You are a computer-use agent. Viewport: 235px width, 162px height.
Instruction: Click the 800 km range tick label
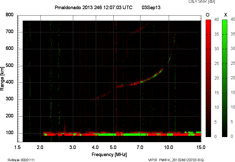click(9, 15)
